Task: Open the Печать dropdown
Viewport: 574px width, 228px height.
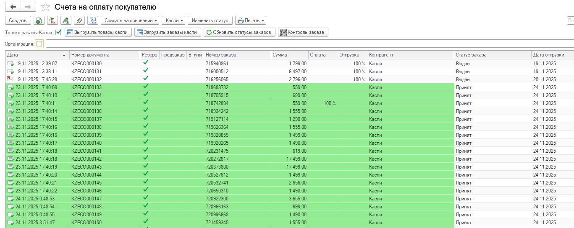Action: coord(251,20)
